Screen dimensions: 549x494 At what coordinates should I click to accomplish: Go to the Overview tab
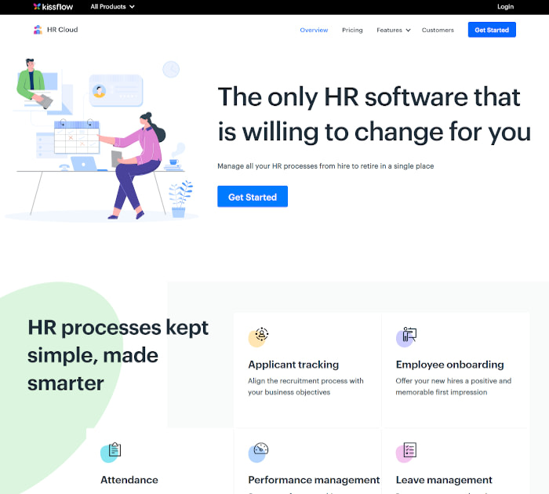(x=314, y=30)
